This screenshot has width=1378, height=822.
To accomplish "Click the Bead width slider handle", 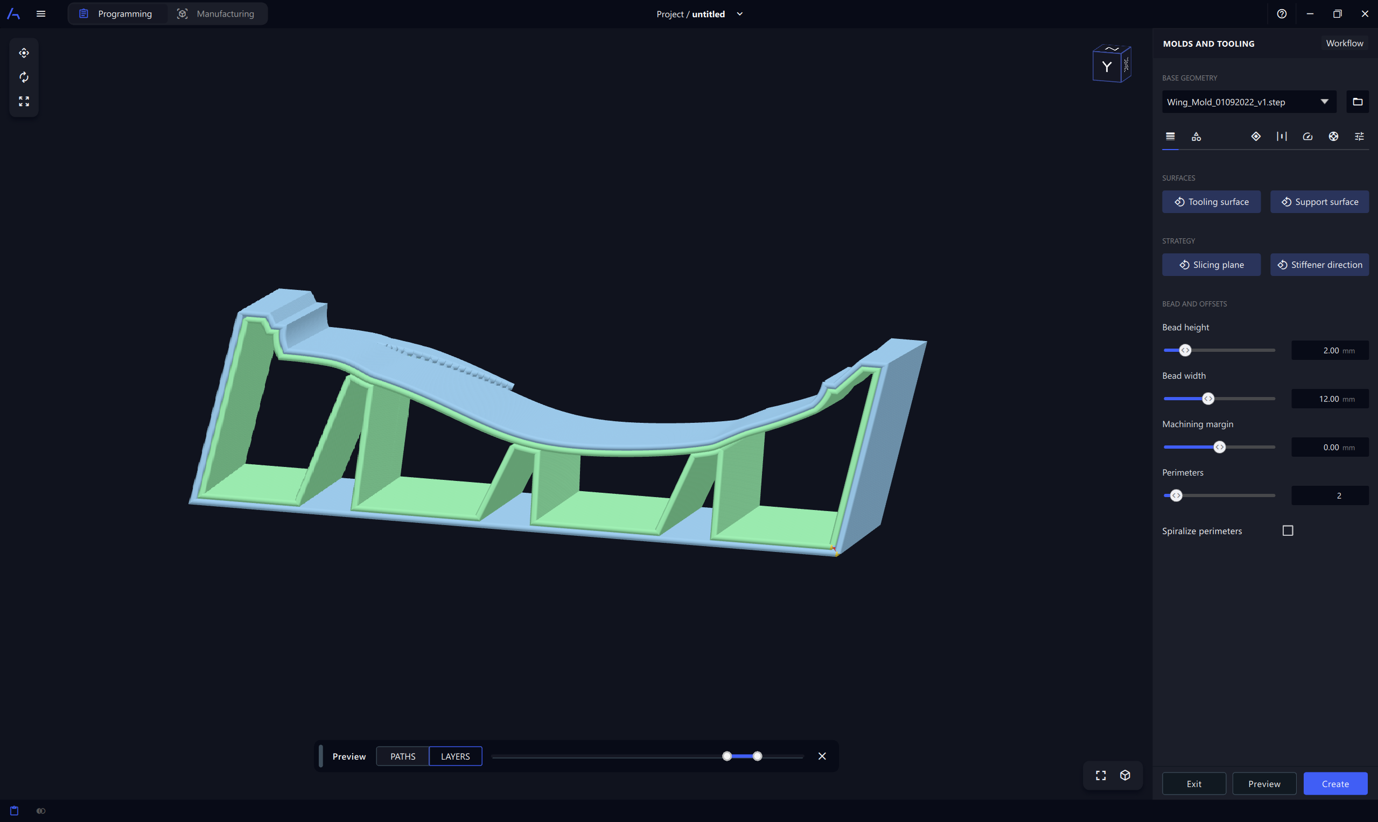I will 1208,399.
